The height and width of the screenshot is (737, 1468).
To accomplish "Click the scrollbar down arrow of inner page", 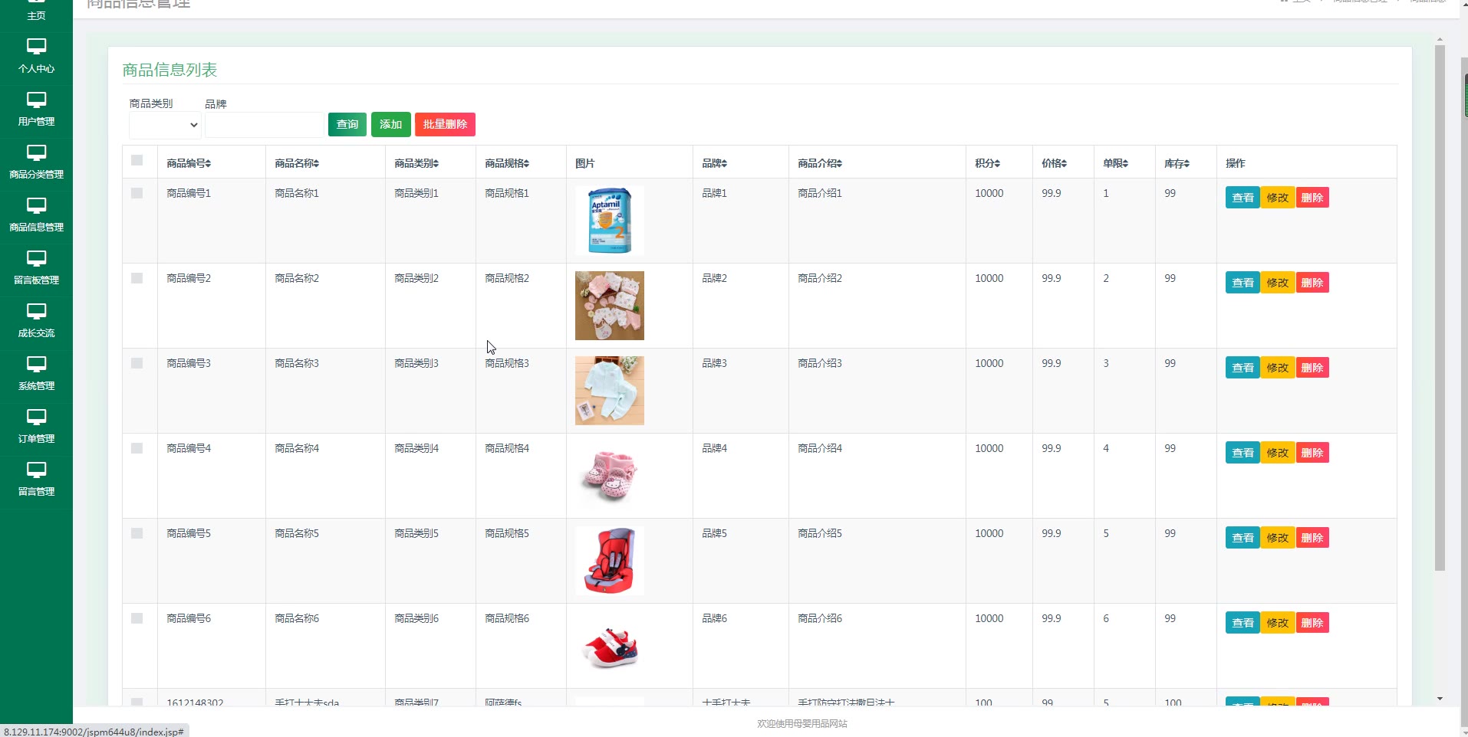I will click(1440, 699).
